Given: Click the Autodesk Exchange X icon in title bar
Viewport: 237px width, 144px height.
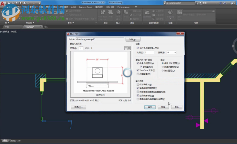Looking at the screenshot, I should coord(221,3).
